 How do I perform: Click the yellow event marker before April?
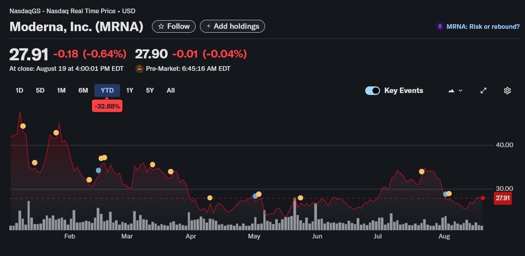point(171,172)
